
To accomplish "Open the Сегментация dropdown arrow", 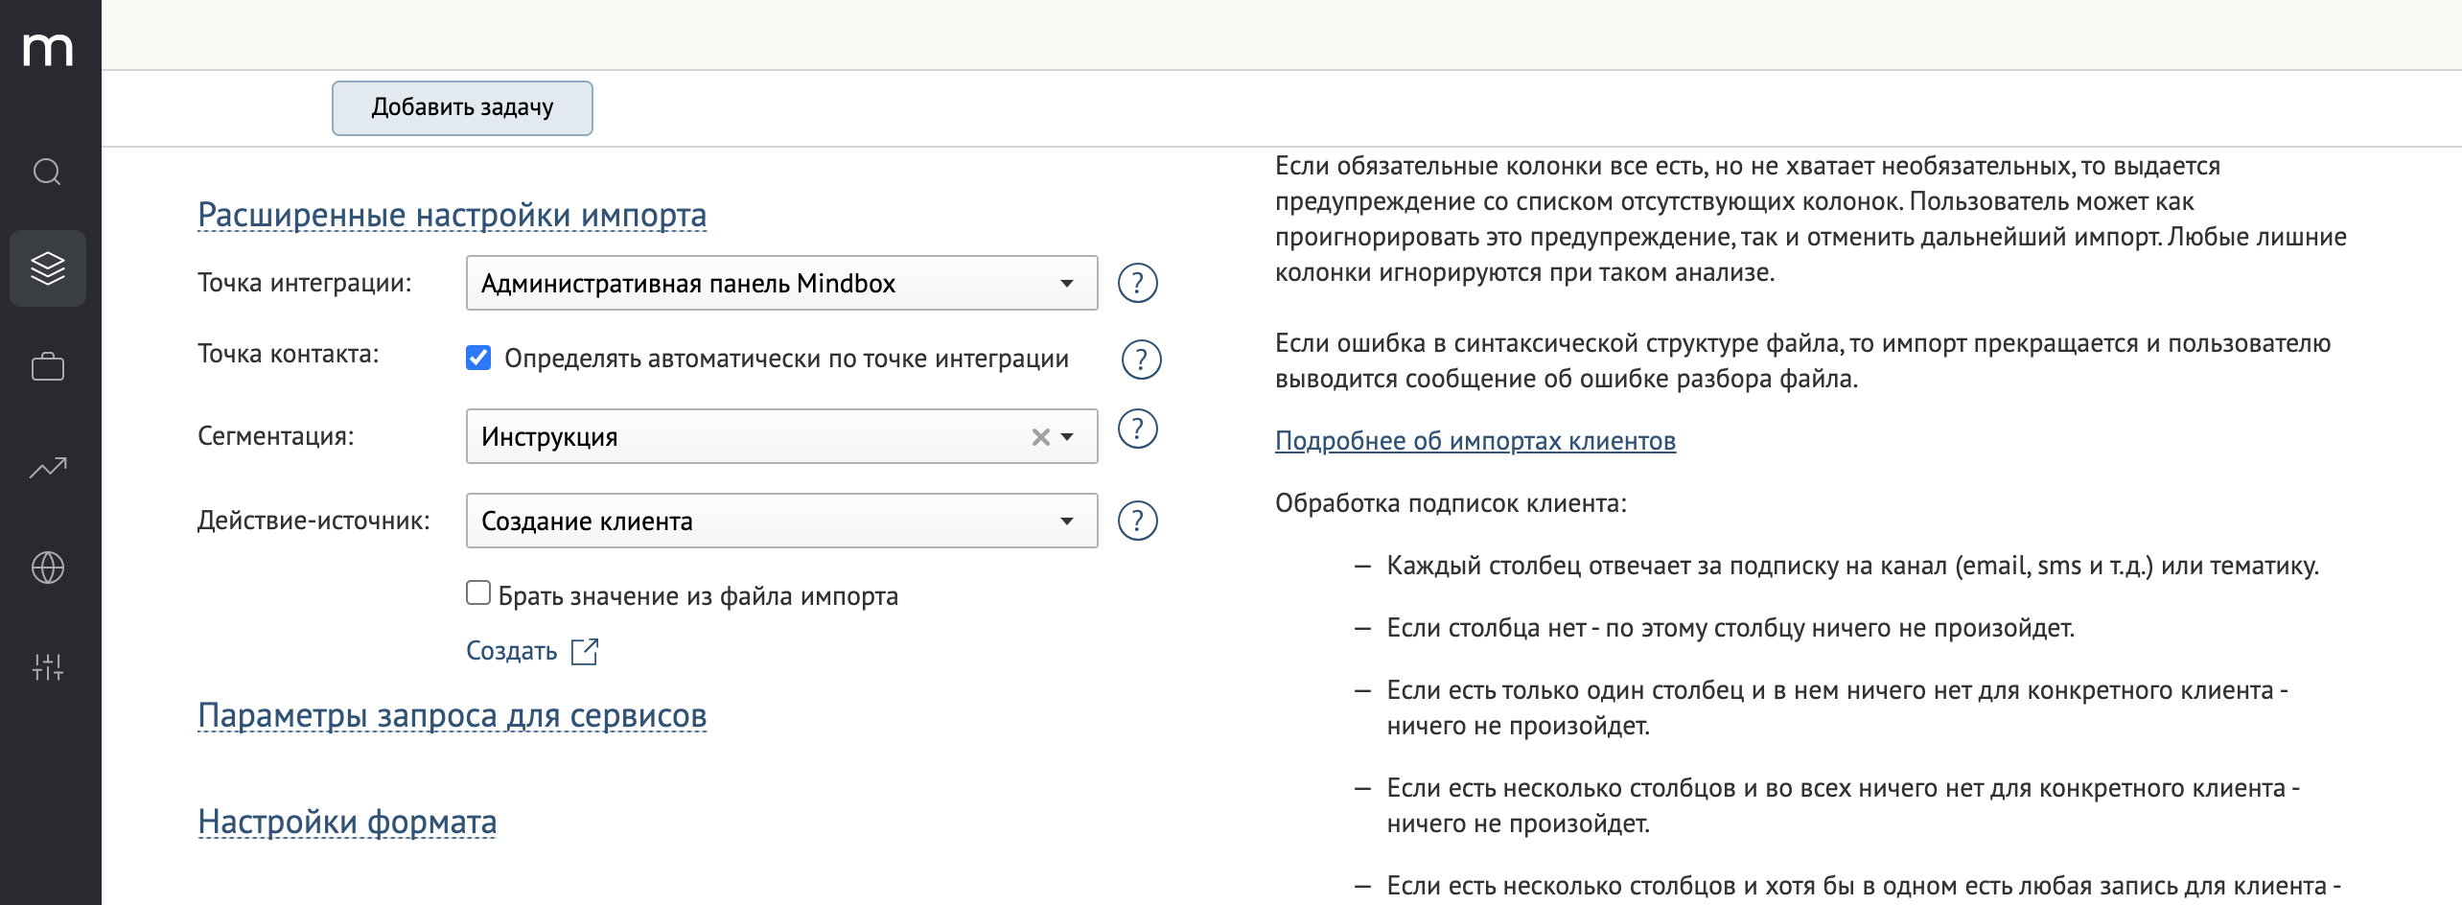I will tap(1068, 437).
